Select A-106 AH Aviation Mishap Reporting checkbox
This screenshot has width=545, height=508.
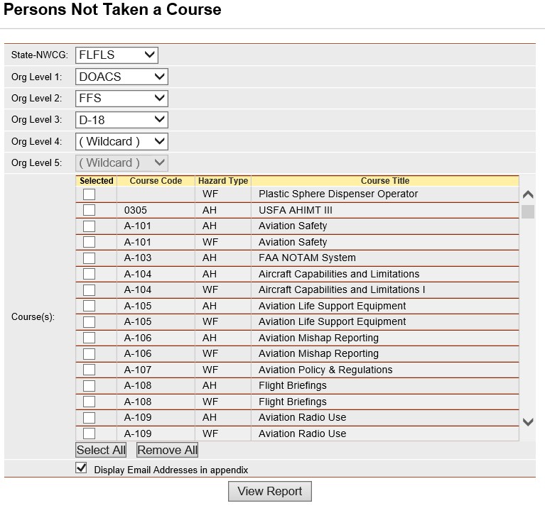89,338
